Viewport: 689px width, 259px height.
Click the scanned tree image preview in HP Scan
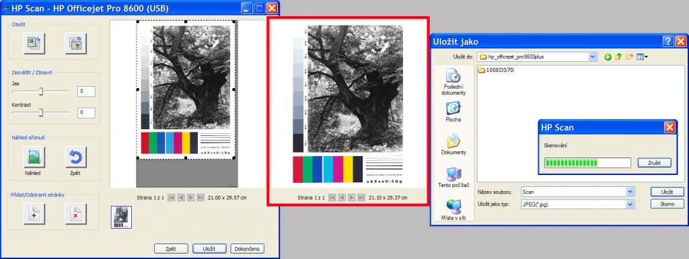coord(192,77)
